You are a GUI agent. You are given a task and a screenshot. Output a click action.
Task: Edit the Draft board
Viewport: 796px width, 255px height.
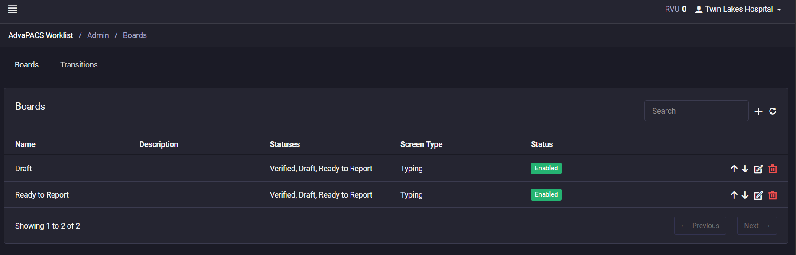758,169
